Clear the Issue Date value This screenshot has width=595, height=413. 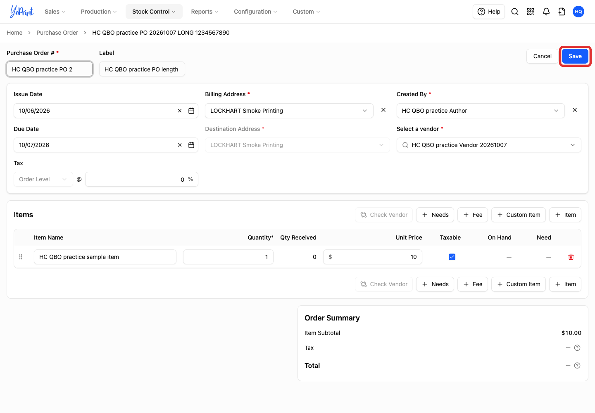(180, 111)
